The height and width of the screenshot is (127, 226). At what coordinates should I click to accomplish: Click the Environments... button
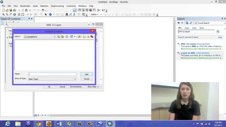pos(77,87)
